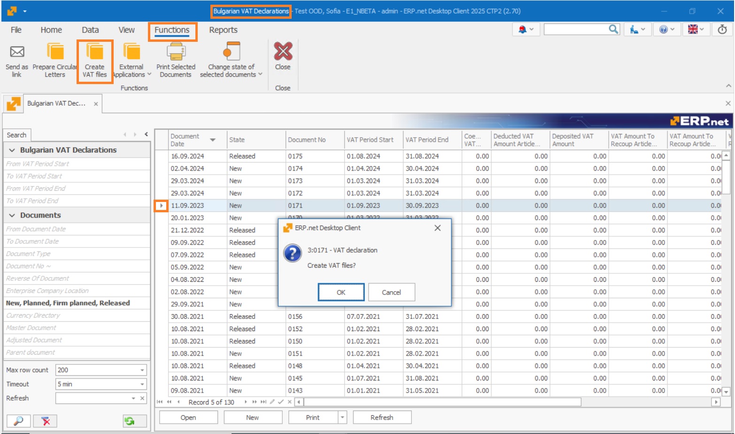Click Print Selected Documents icon

coord(176,52)
